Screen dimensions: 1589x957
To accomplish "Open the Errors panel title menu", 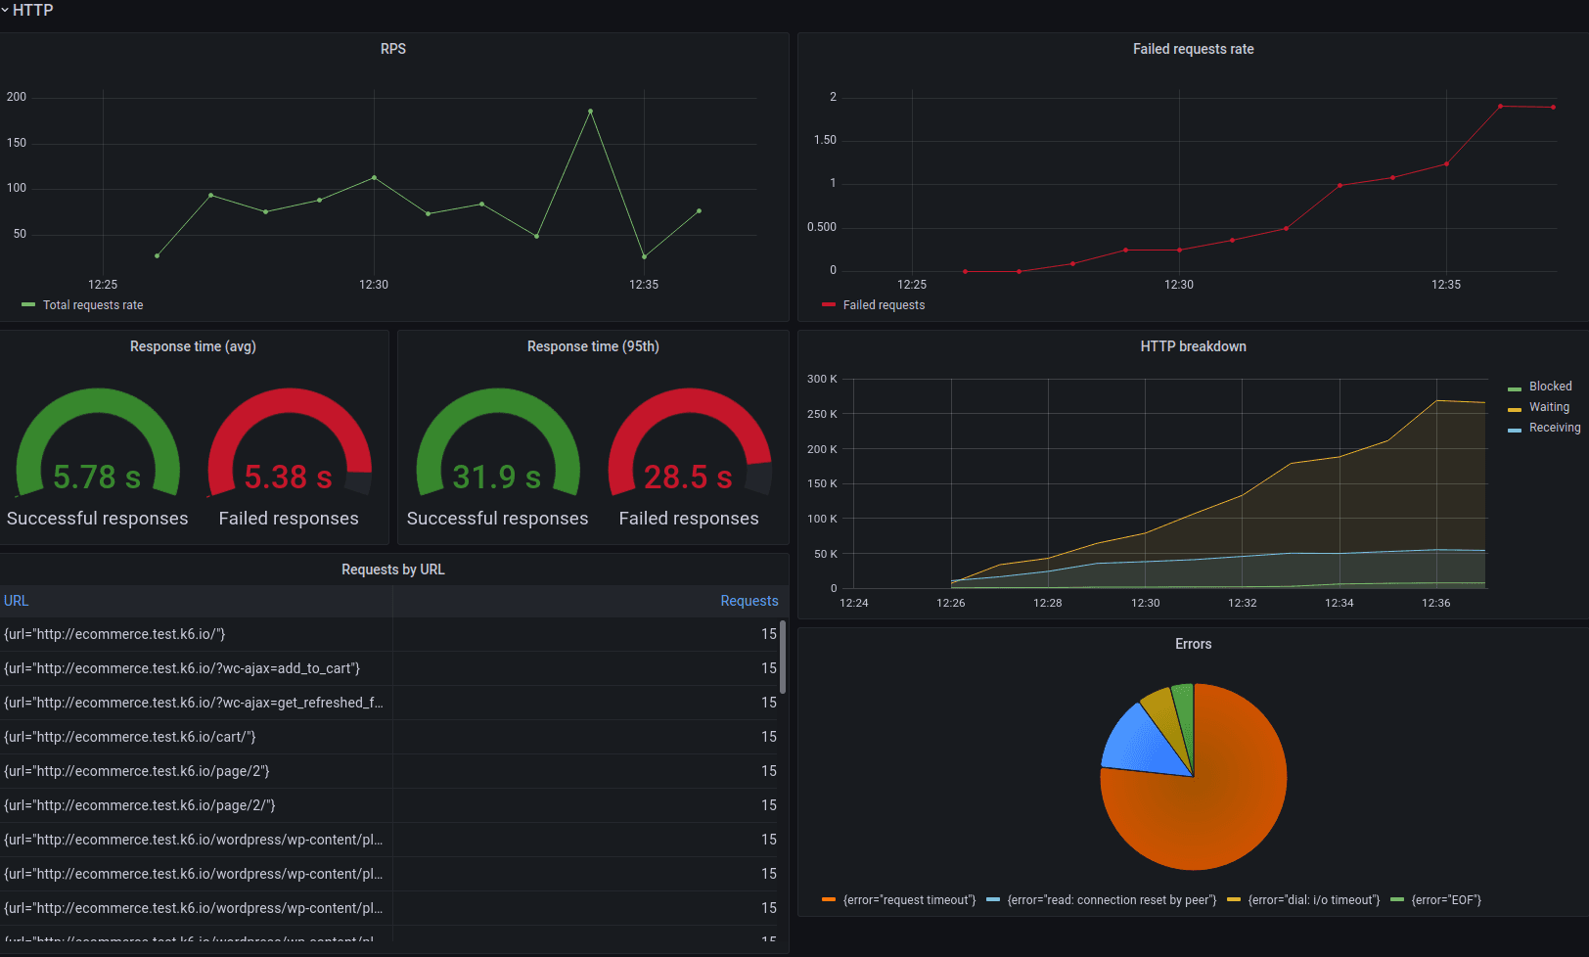I will tap(1193, 644).
